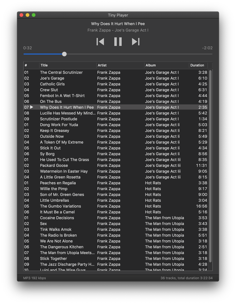Select the track Peaches en Regalia
The width and height of the screenshot is (236, 304).
pos(116,183)
